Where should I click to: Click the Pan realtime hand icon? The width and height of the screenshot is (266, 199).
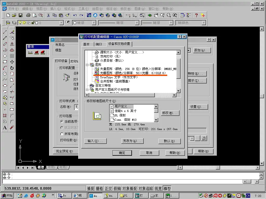click(156, 15)
